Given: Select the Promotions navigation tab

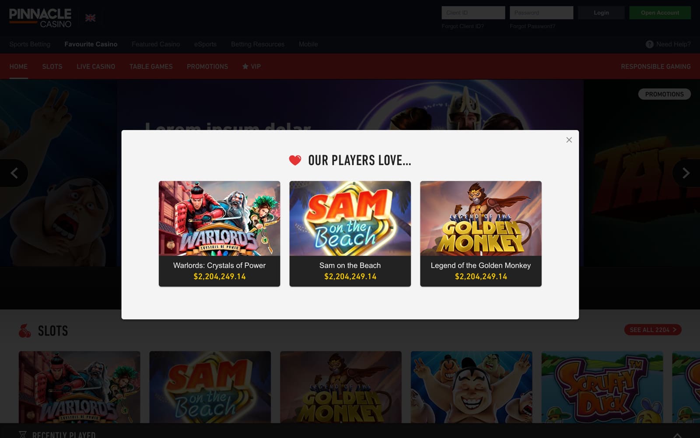Looking at the screenshot, I should [x=207, y=67].
